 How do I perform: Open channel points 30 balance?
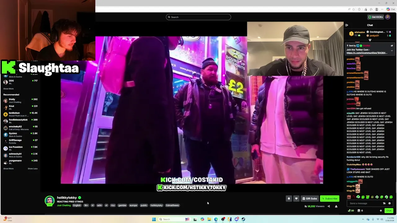[x=351, y=211]
